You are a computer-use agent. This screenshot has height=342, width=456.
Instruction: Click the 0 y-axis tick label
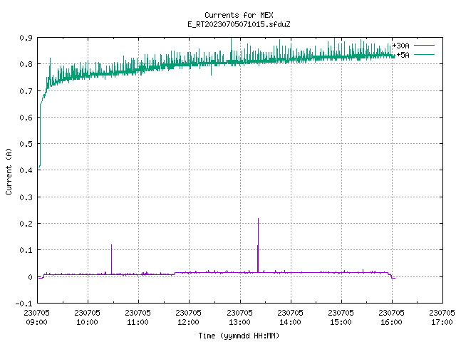[x=30, y=277]
